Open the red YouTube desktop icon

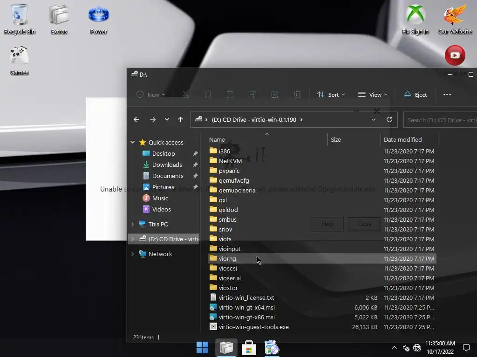pos(455,56)
